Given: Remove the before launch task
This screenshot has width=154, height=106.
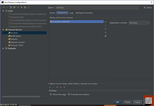Looking at the screenshot, I should 54,87.
